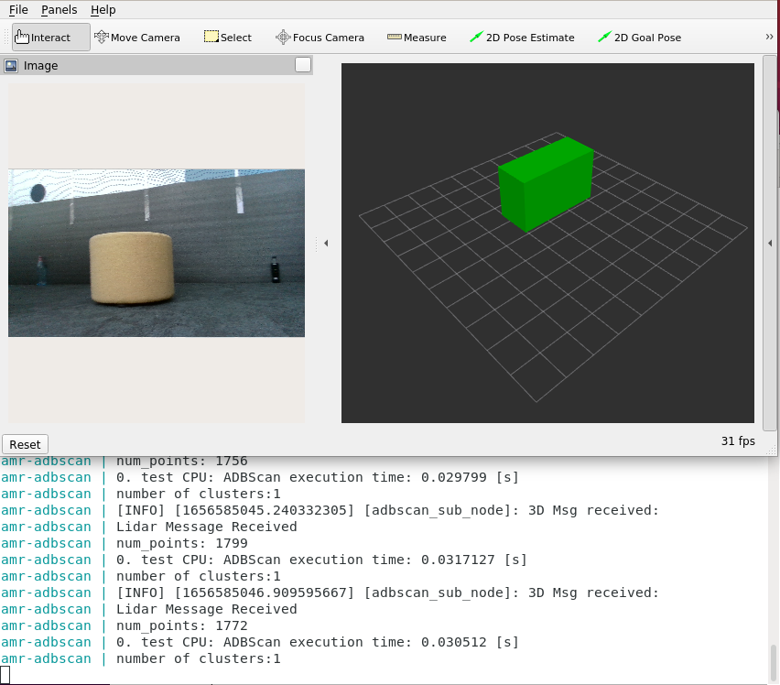
Task: Toggle the Image panel float button
Action: point(303,65)
